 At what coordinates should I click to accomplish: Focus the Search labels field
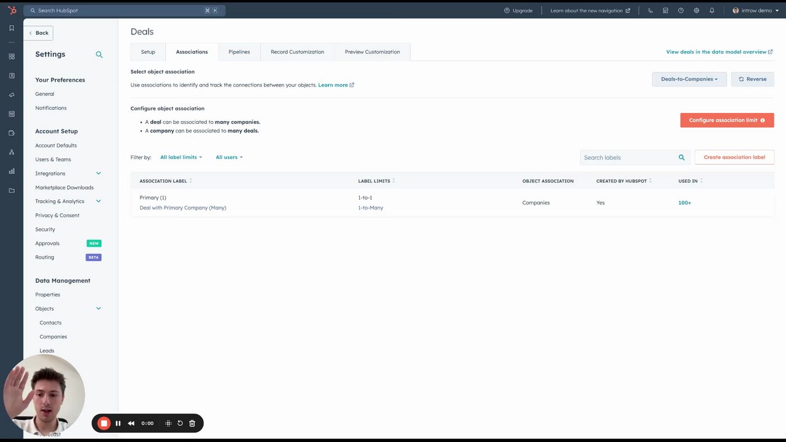(x=635, y=158)
